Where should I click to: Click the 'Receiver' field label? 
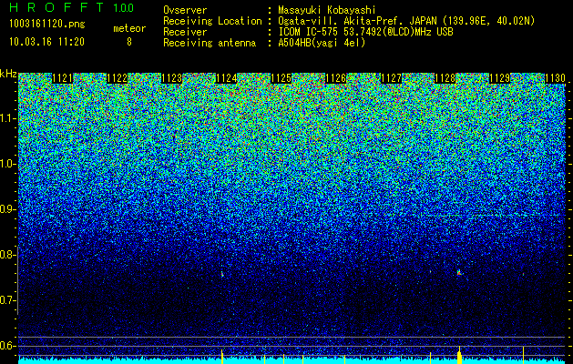[x=185, y=32]
